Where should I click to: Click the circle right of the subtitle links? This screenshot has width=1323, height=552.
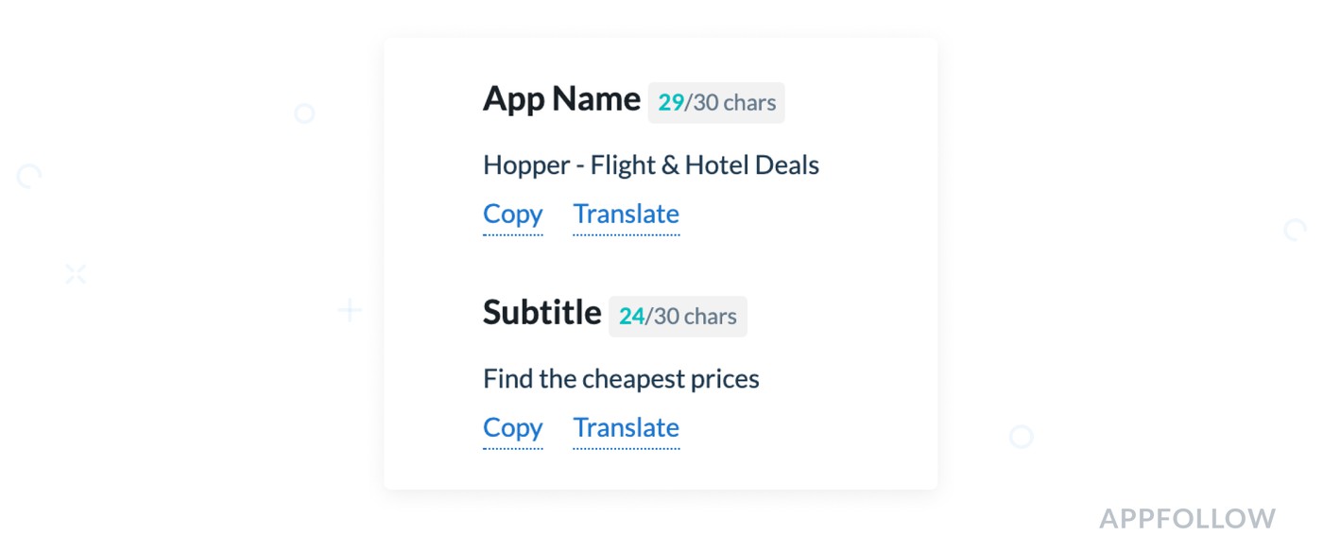(1021, 437)
